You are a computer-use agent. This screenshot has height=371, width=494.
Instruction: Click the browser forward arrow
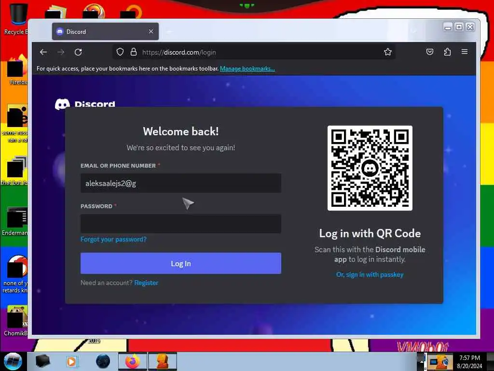click(61, 52)
